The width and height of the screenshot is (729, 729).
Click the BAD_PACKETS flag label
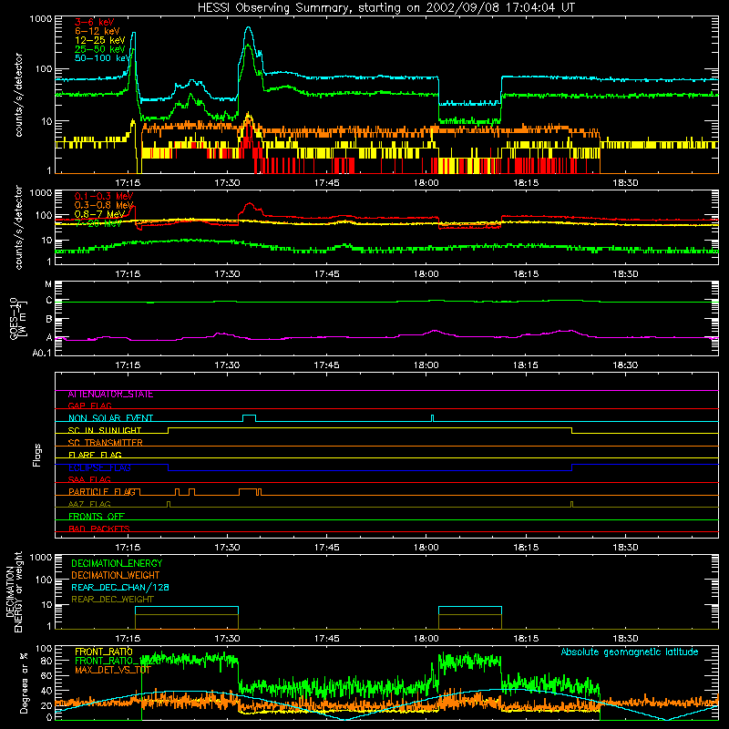[99, 529]
